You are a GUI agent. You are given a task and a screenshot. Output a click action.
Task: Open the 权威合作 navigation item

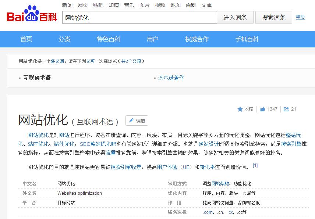[197, 39]
